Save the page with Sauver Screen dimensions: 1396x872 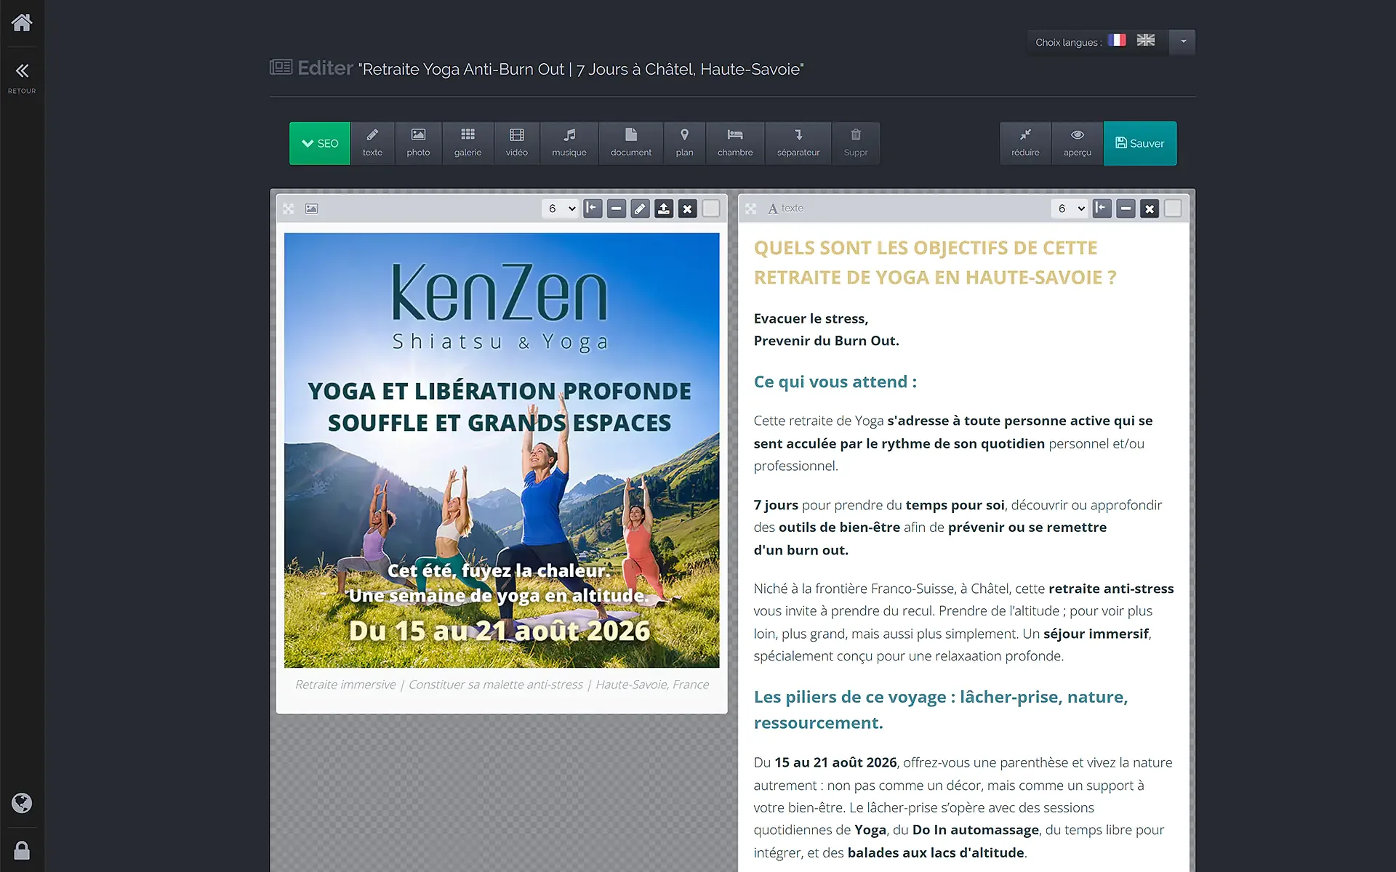click(x=1140, y=143)
